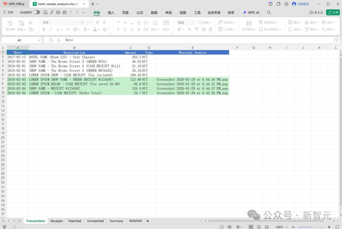
Task: Open the 排序 Sort dropdown
Action: click(x=312, y=22)
